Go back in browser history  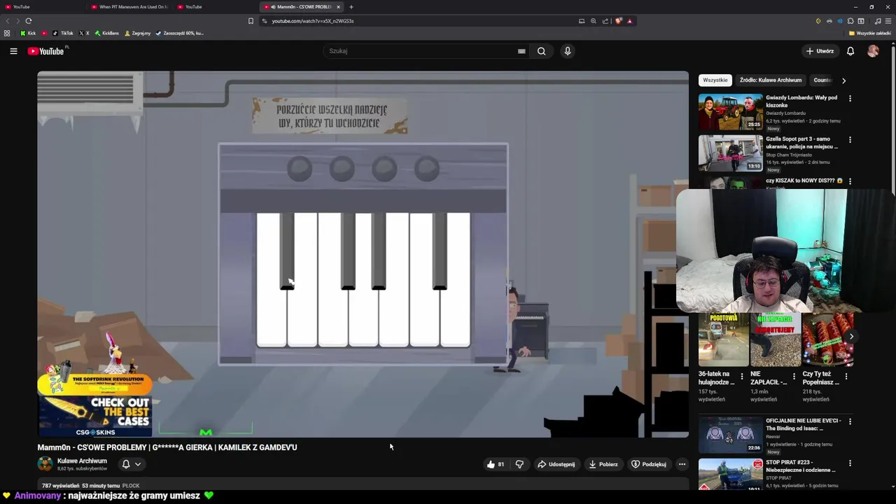(x=8, y=21)
